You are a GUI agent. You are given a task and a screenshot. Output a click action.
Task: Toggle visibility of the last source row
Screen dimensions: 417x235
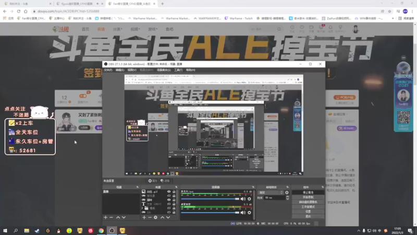click(169, 213)
